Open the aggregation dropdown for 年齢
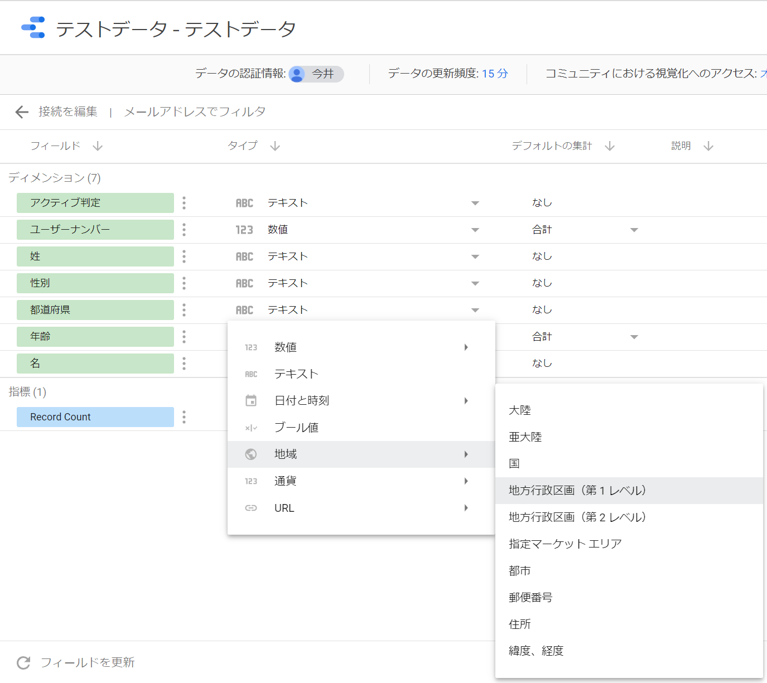The height and width of the screenshot is (683, 767). [634, 337]
